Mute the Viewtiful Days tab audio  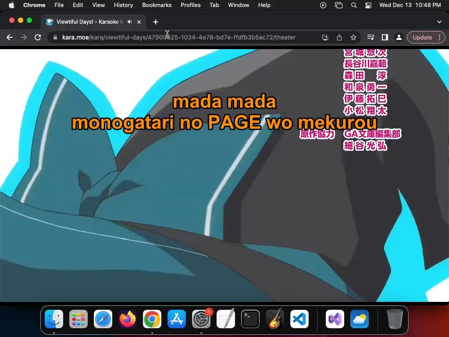[x=130, y=22]
